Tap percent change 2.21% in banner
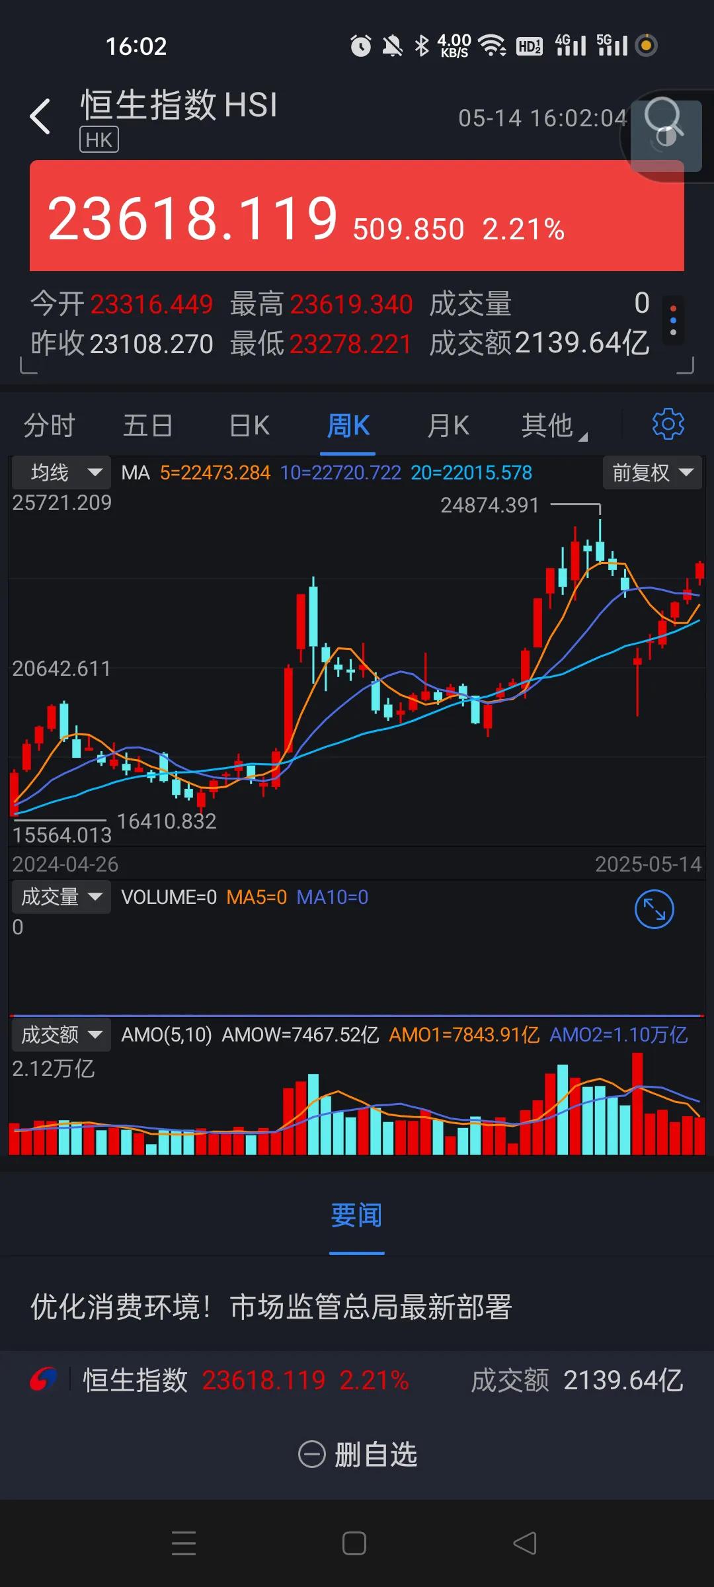The width and height of the screenshot is (714, 1587). point(524,229)
